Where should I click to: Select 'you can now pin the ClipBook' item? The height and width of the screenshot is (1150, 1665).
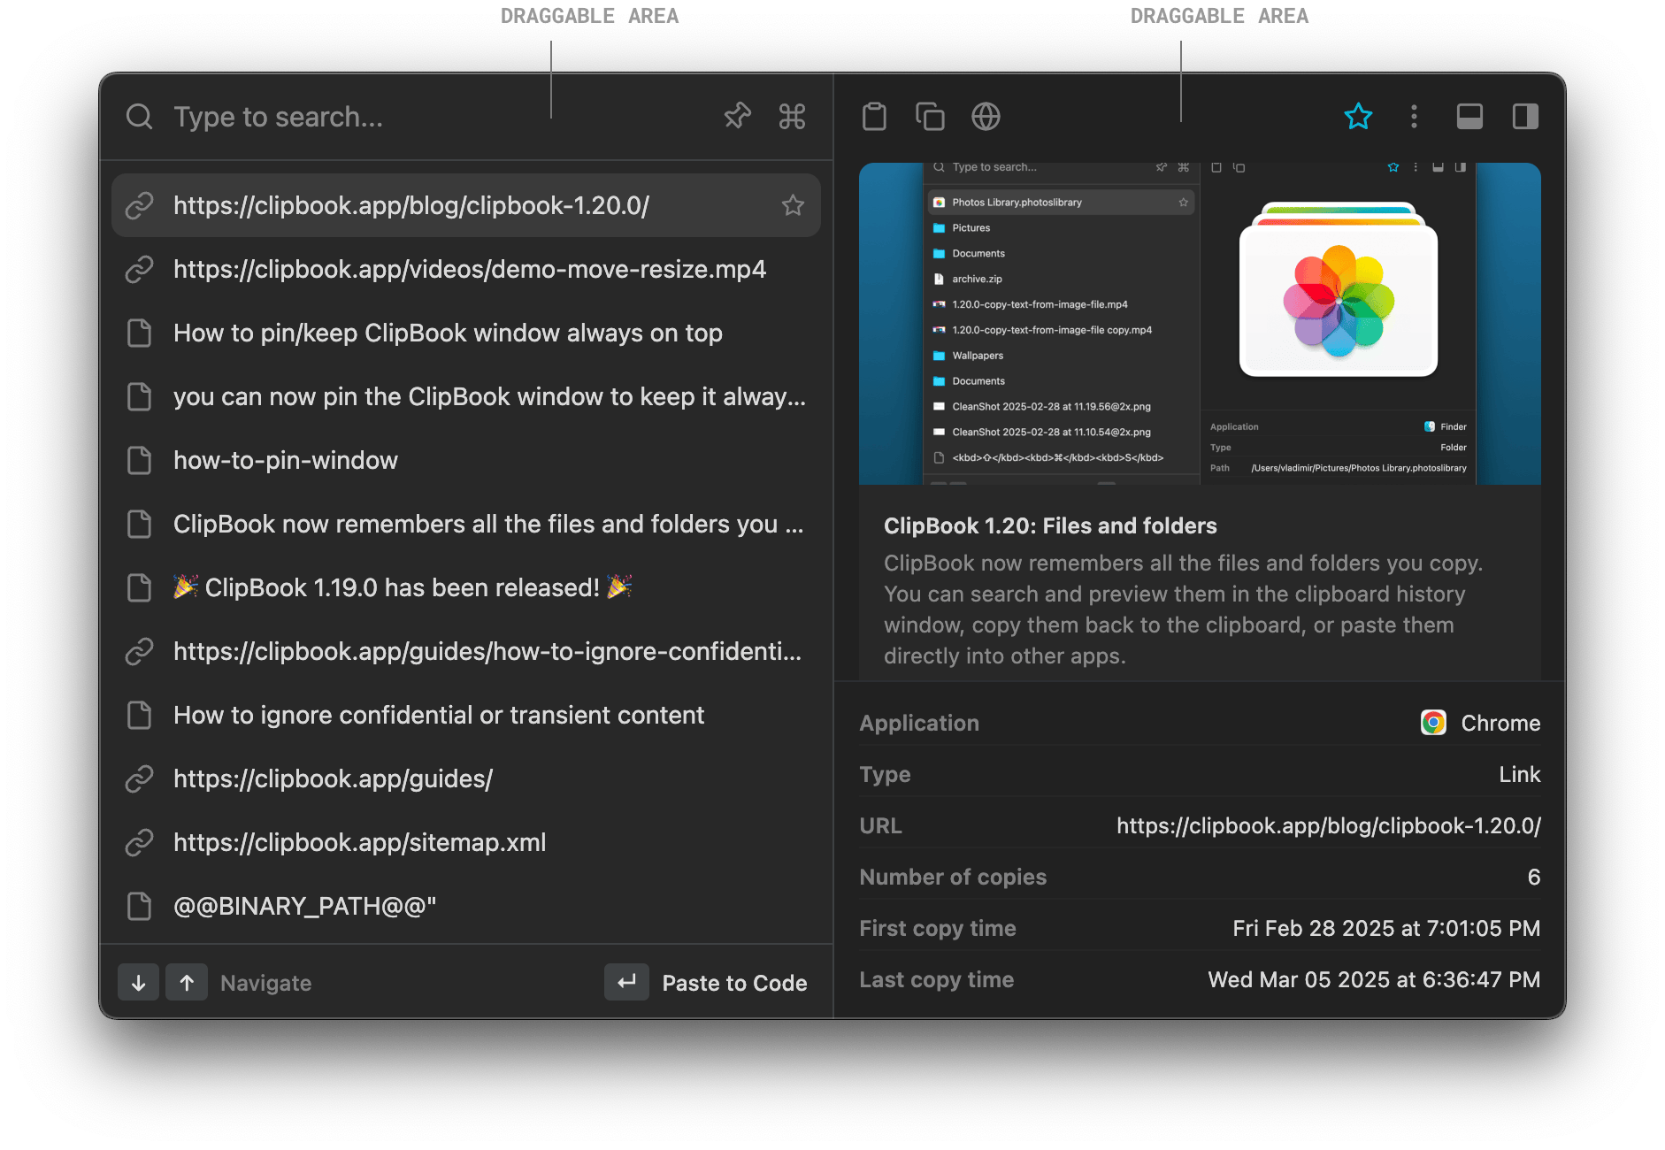coord(466,396)
